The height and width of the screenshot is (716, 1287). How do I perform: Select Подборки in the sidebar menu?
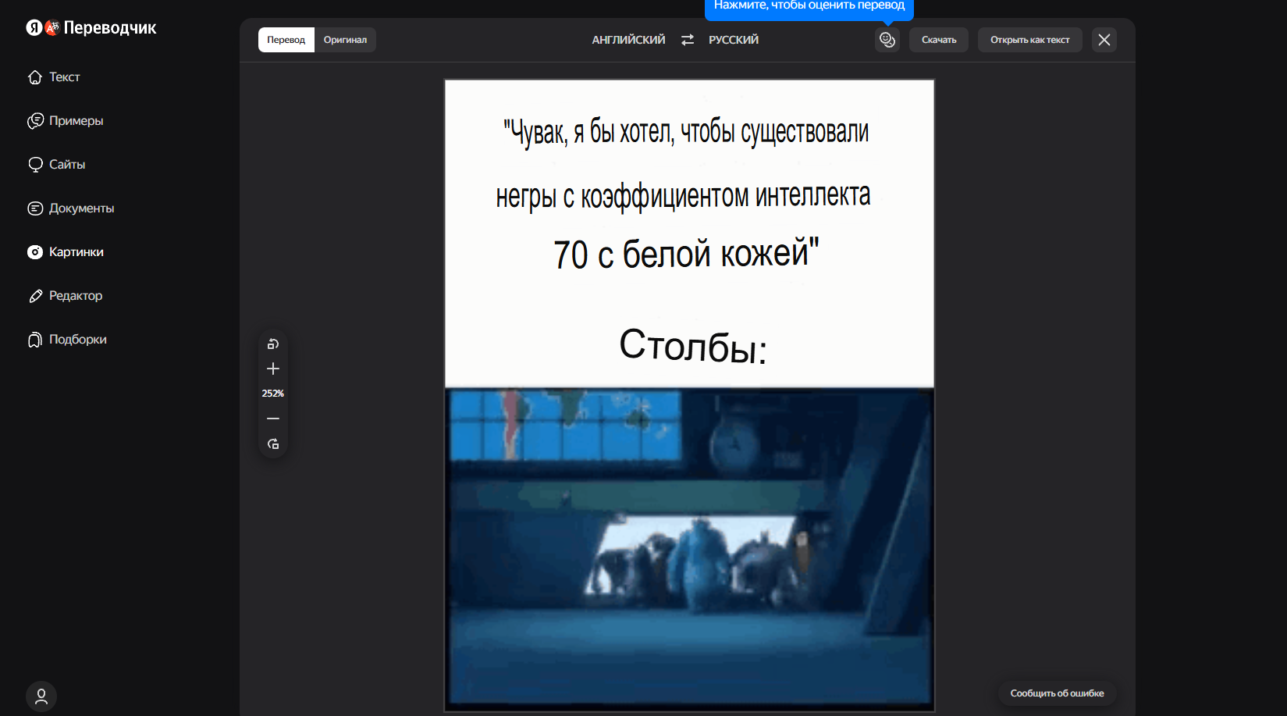click(x=78, y=340)
